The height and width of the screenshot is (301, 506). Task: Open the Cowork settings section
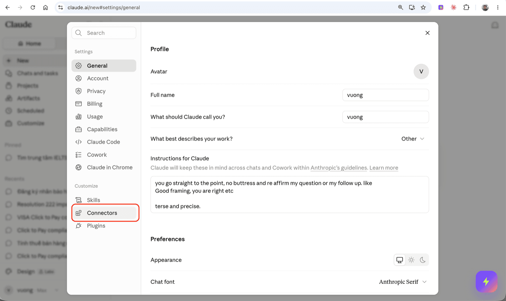[104, 155]
